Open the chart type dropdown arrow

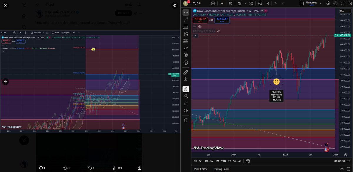[x=245, y=3]
